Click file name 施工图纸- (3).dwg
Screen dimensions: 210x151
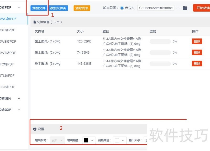pos(48,64)
